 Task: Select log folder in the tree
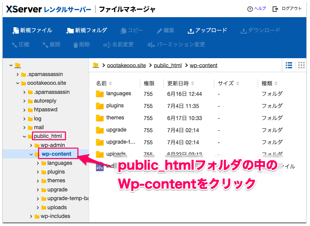pyautogui.click(x=38, y=119)
